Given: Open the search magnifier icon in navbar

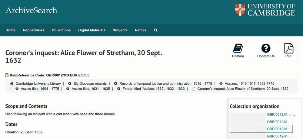Looking at the screenshot, I should [x=155, y=30].
